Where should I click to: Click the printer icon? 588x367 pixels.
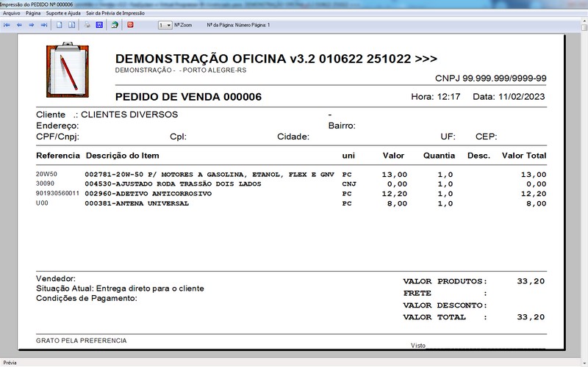click(87, 25)
